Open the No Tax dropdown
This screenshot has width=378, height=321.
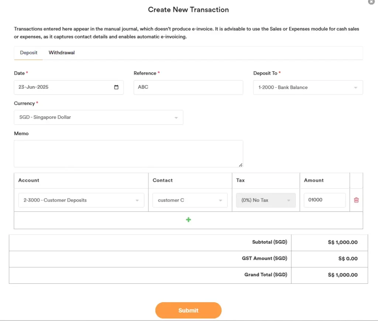coord(266,200)
